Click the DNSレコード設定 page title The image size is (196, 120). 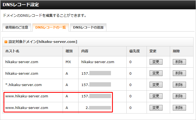(21, 5)
